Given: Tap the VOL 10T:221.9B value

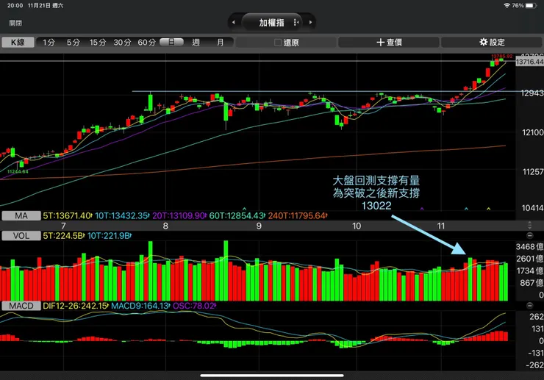Looking at the screenshot, I should [109, 236].
